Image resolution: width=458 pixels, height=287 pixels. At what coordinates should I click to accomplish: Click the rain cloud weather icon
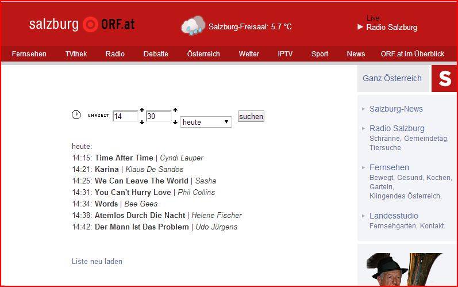point(193,26)
